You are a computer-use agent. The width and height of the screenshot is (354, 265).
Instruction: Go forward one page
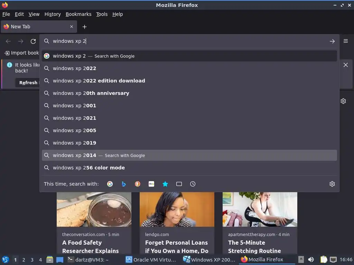(x=21, y=41)
